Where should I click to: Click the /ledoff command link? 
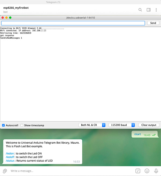point(10,157)
